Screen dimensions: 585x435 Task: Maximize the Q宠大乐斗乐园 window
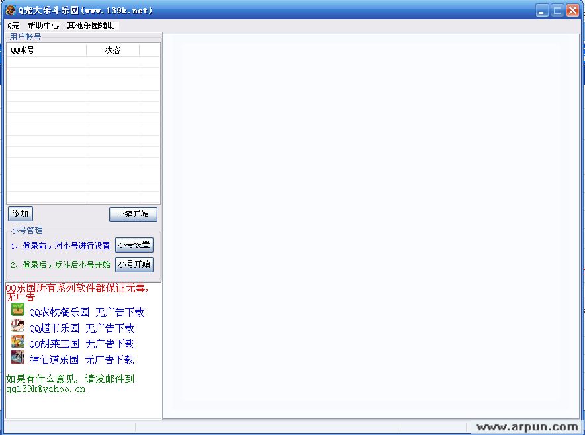click(x=557, y=11)
